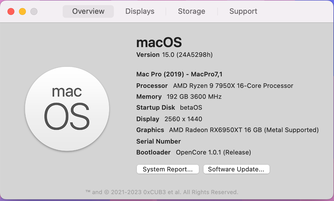Switch to the Overview tab

[88, 11]
